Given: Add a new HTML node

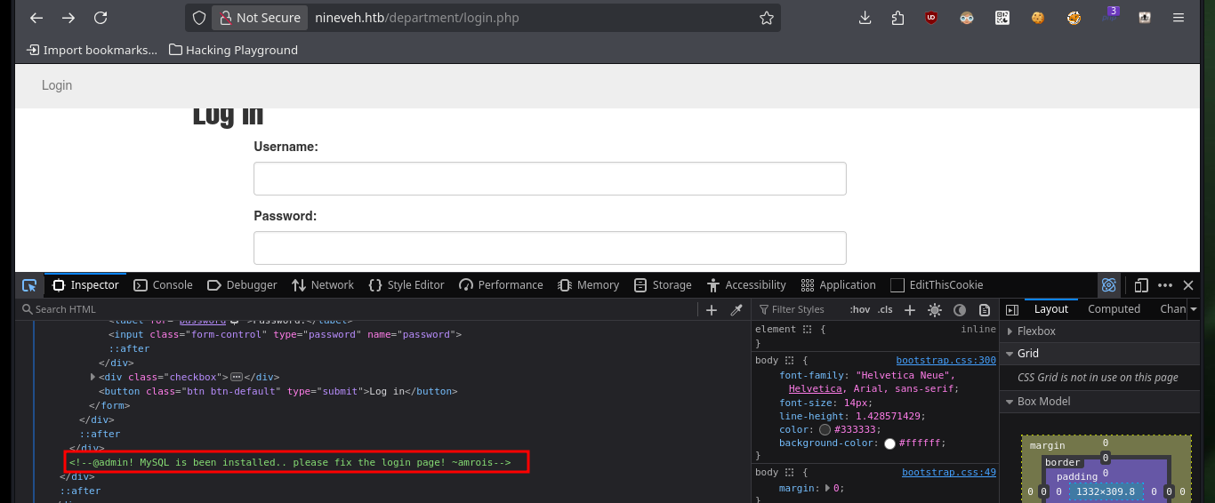Looking at the screenshot, I should 712,310.
